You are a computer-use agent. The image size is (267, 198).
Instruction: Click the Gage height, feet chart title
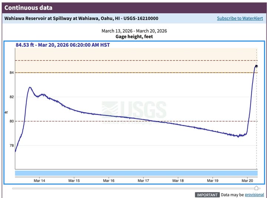click(134, 37)
